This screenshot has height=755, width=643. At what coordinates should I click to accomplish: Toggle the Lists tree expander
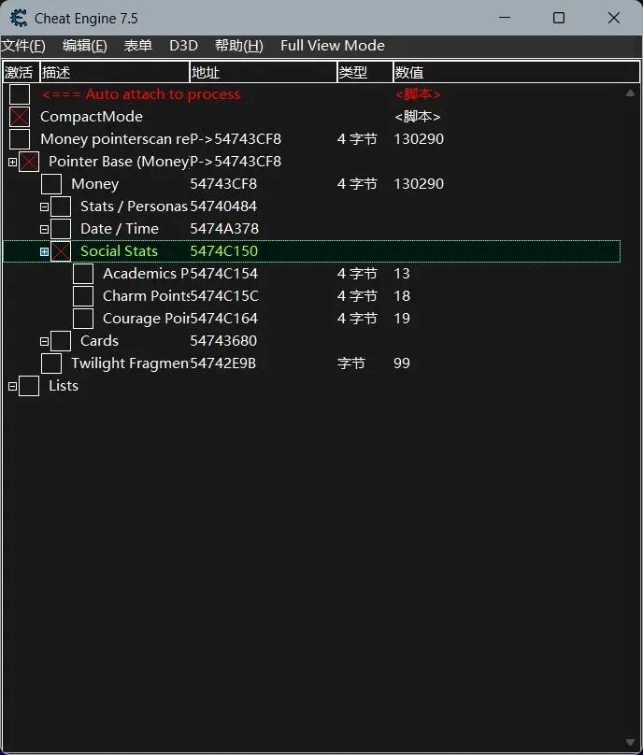pyautogui.click(x=12, y=386)
